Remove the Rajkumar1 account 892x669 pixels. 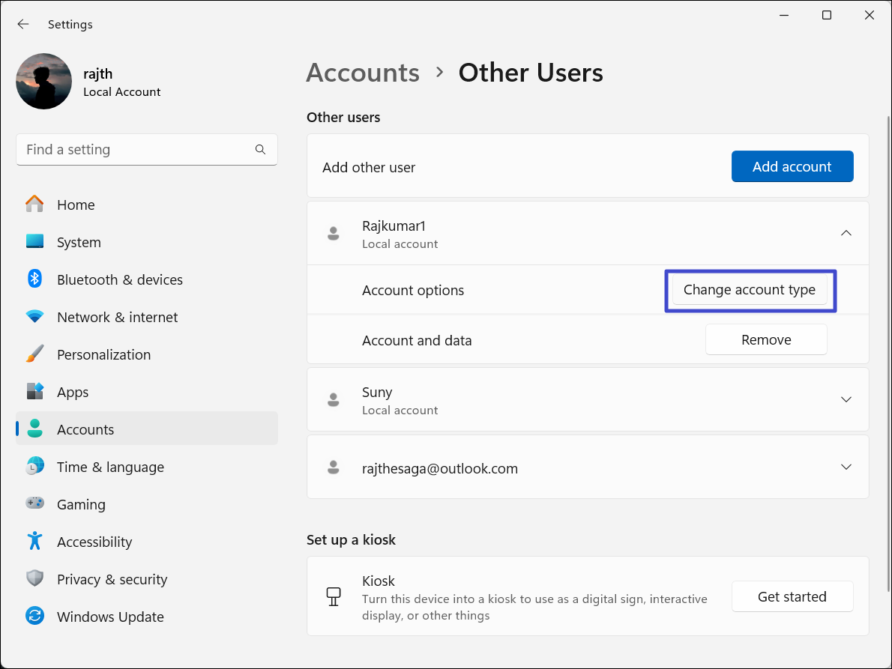pyautogui.click(x=765, y=339)
